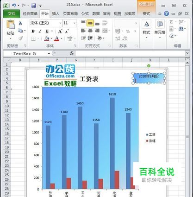
Task: Align text to the right
Action: click(97, 31)
